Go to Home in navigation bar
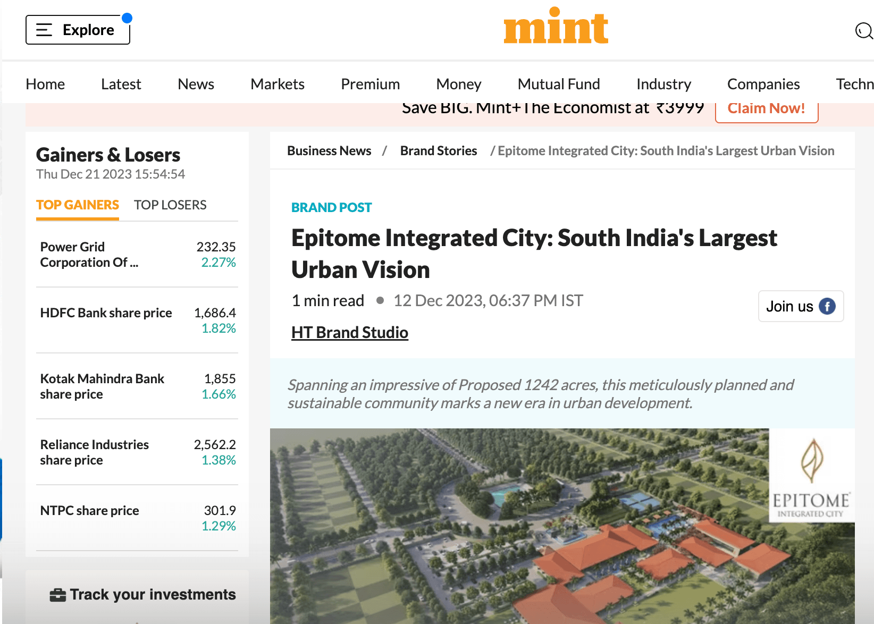Viewport: 874px width, 624px height. tap(45, 84)
